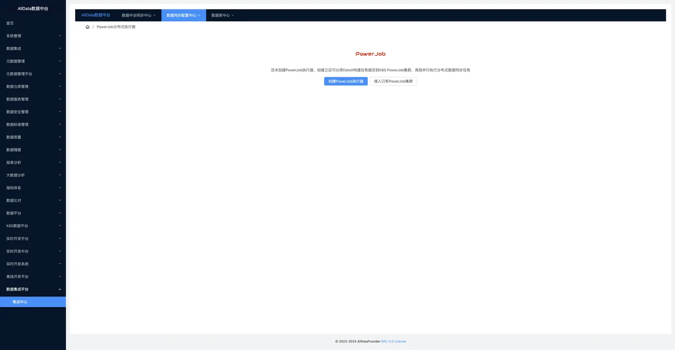
Task: Go to 首页 in the sidebar
Action: click(33, 23)
